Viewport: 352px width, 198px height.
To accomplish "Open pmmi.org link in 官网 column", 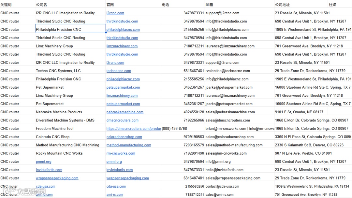I will point(114,162).
